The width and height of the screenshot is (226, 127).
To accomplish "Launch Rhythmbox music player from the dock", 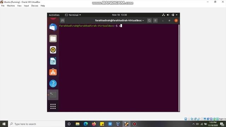I will pyautogui.click(x=53, y=50).
